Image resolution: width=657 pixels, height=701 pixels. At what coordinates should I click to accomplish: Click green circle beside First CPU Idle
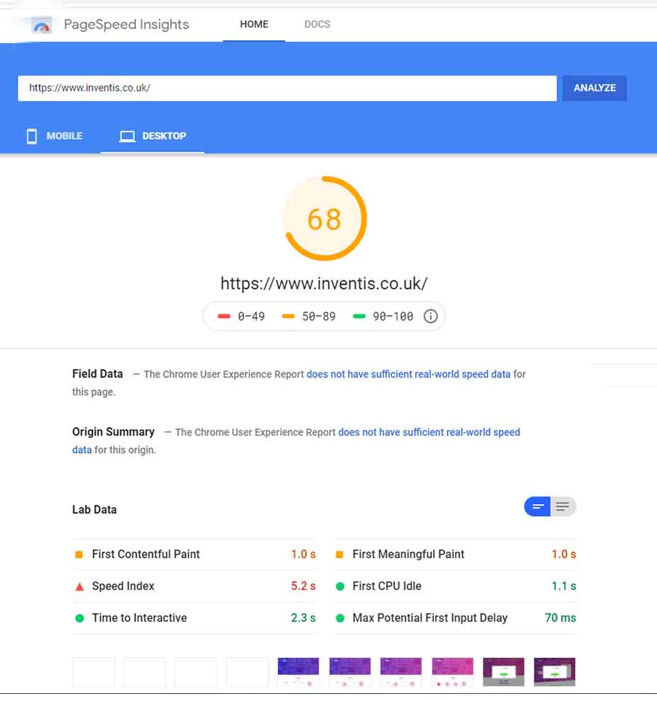(x=340, y=586)
